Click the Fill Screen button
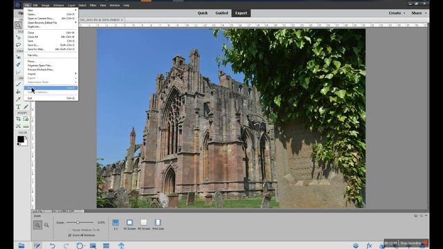The height and width of the screenshot is (249, 443). tap(144, 224)
